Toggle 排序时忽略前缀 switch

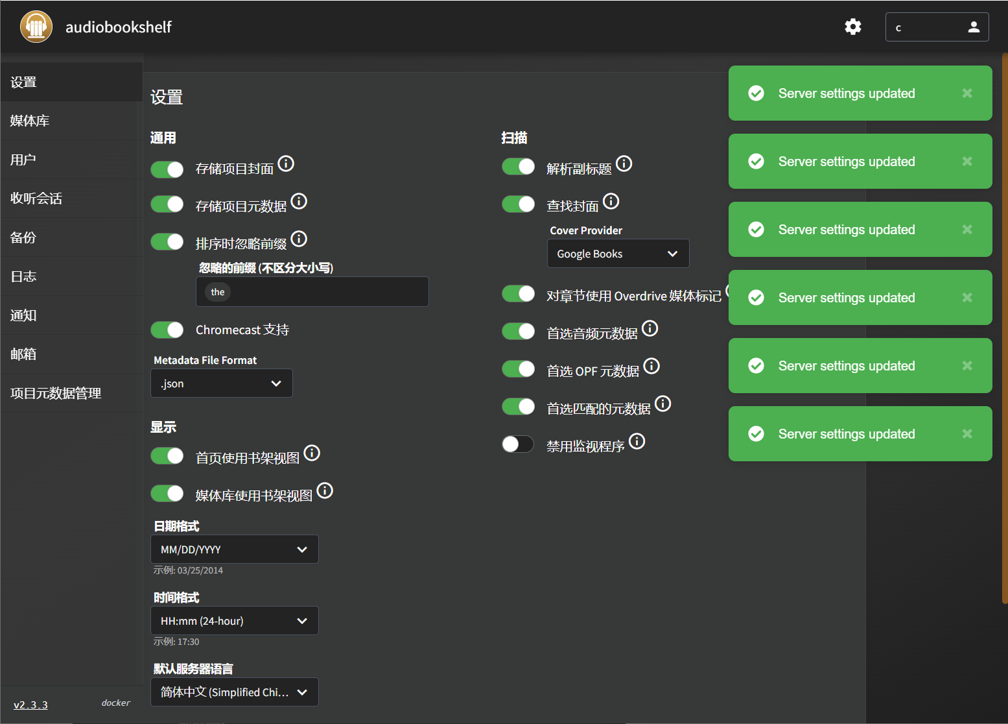tap(167, 242)
